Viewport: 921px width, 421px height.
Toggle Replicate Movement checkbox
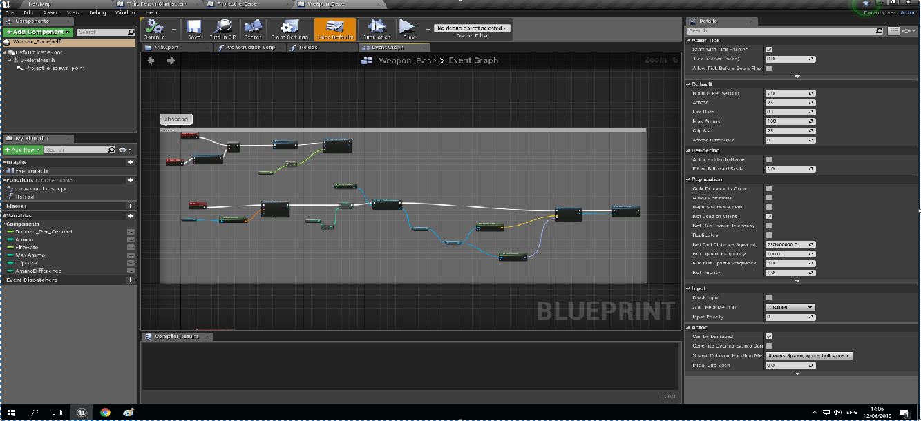(x=769, y=207)
